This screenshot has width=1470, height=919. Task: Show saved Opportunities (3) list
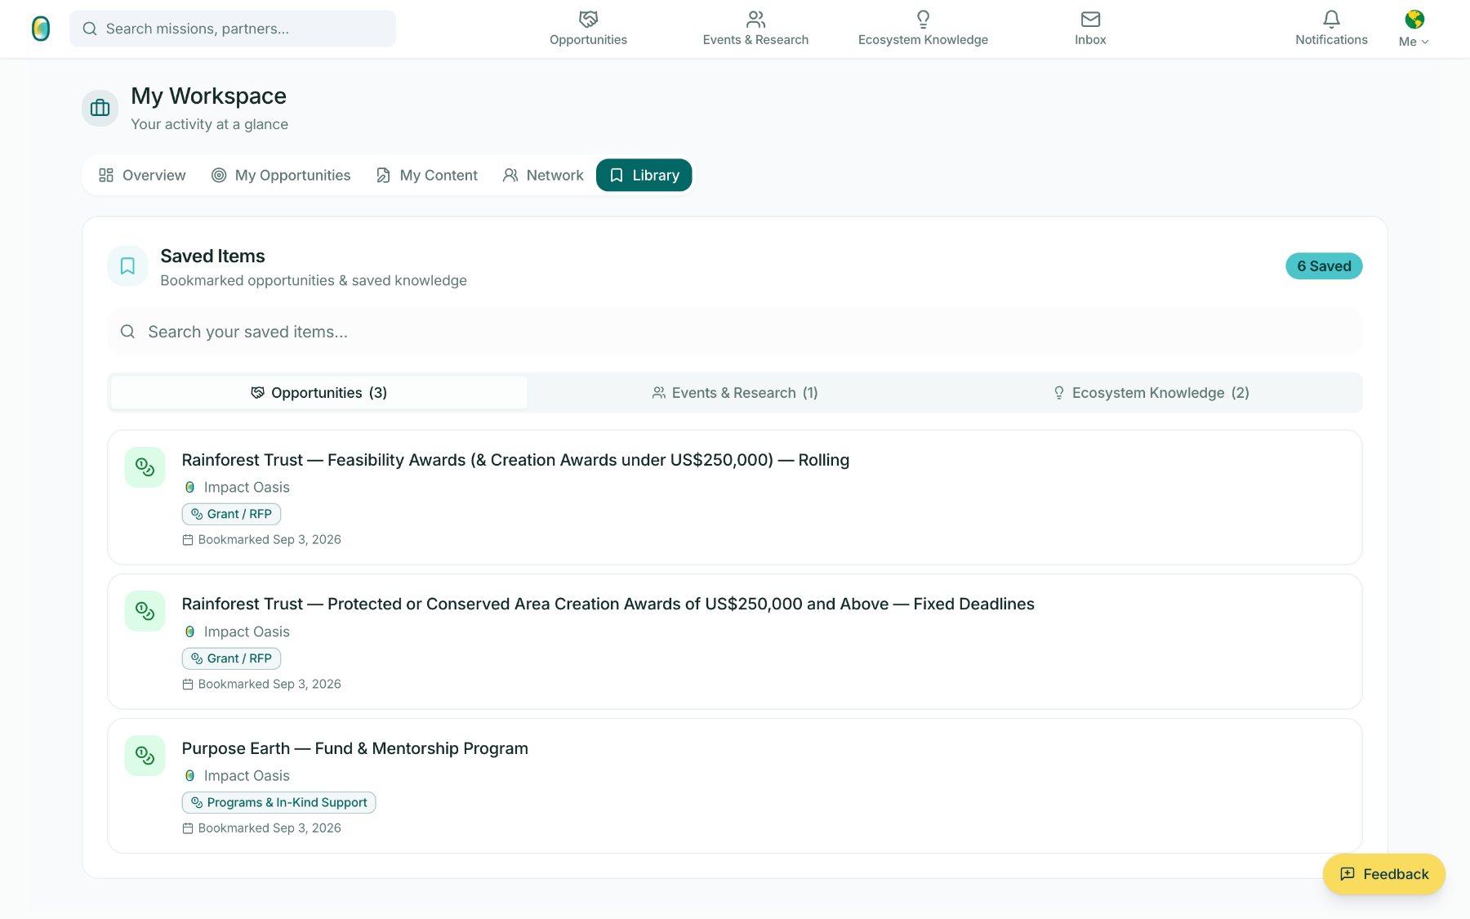coord(318,393)
